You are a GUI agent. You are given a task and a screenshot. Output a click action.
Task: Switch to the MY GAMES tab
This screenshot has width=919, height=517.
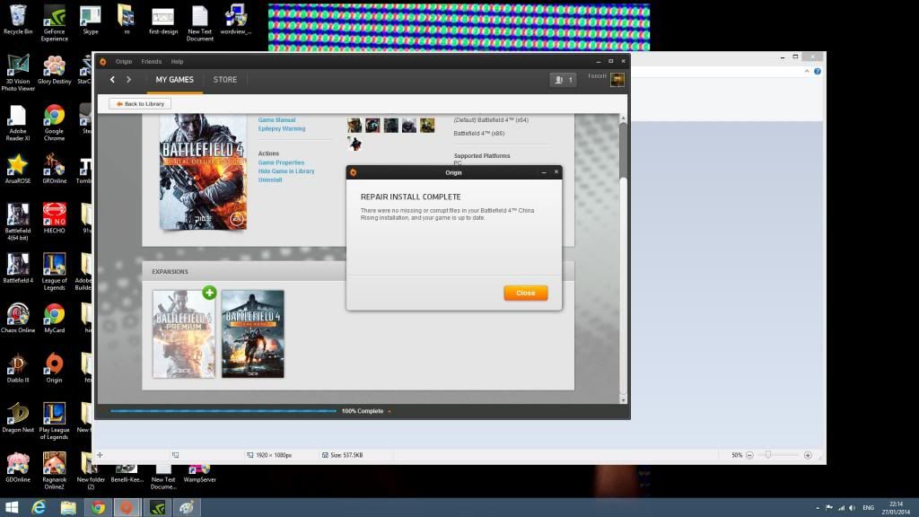pyautogui.click(x=175, y=80)
